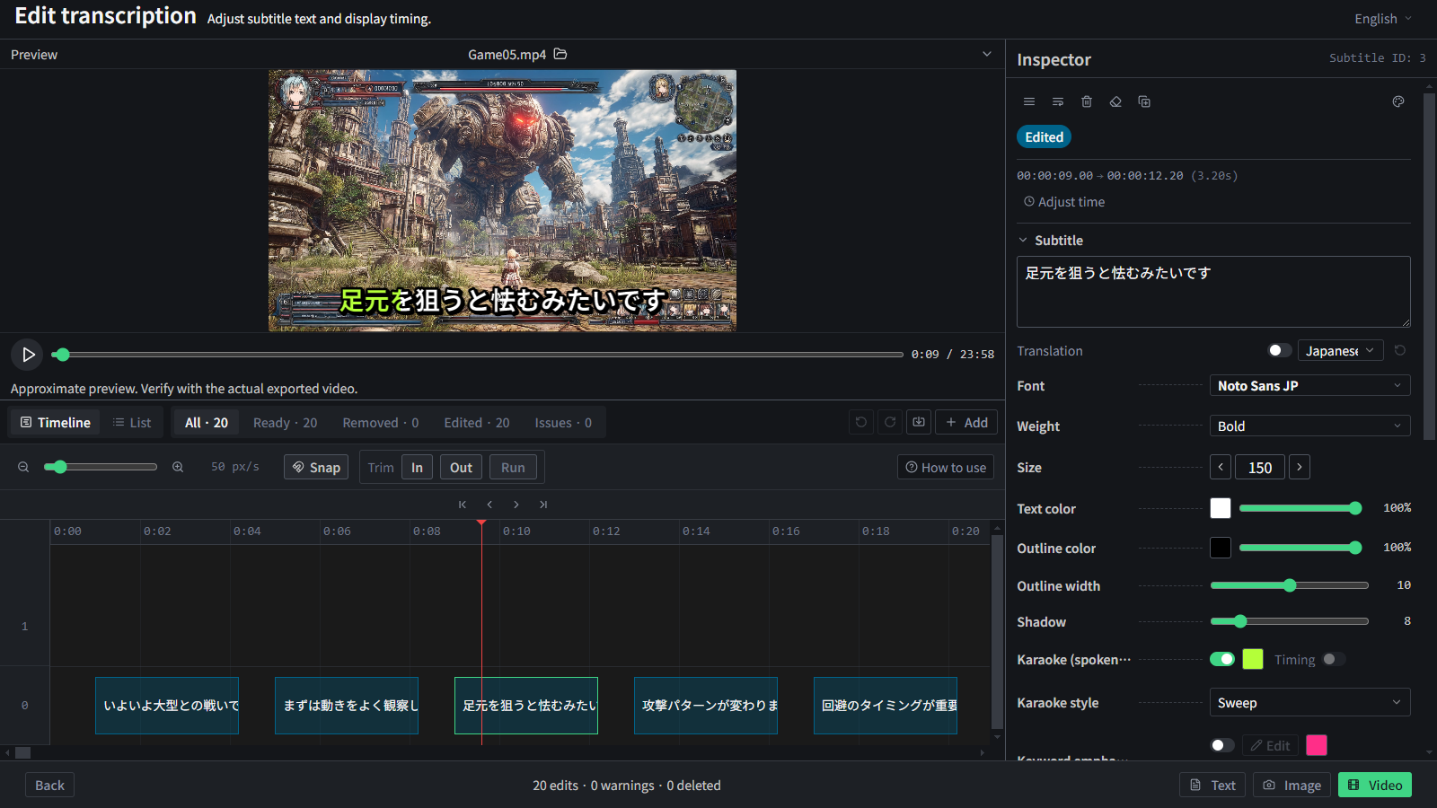
Task: Select the Removed · 0 filter
Action: (x=380, y=422)
